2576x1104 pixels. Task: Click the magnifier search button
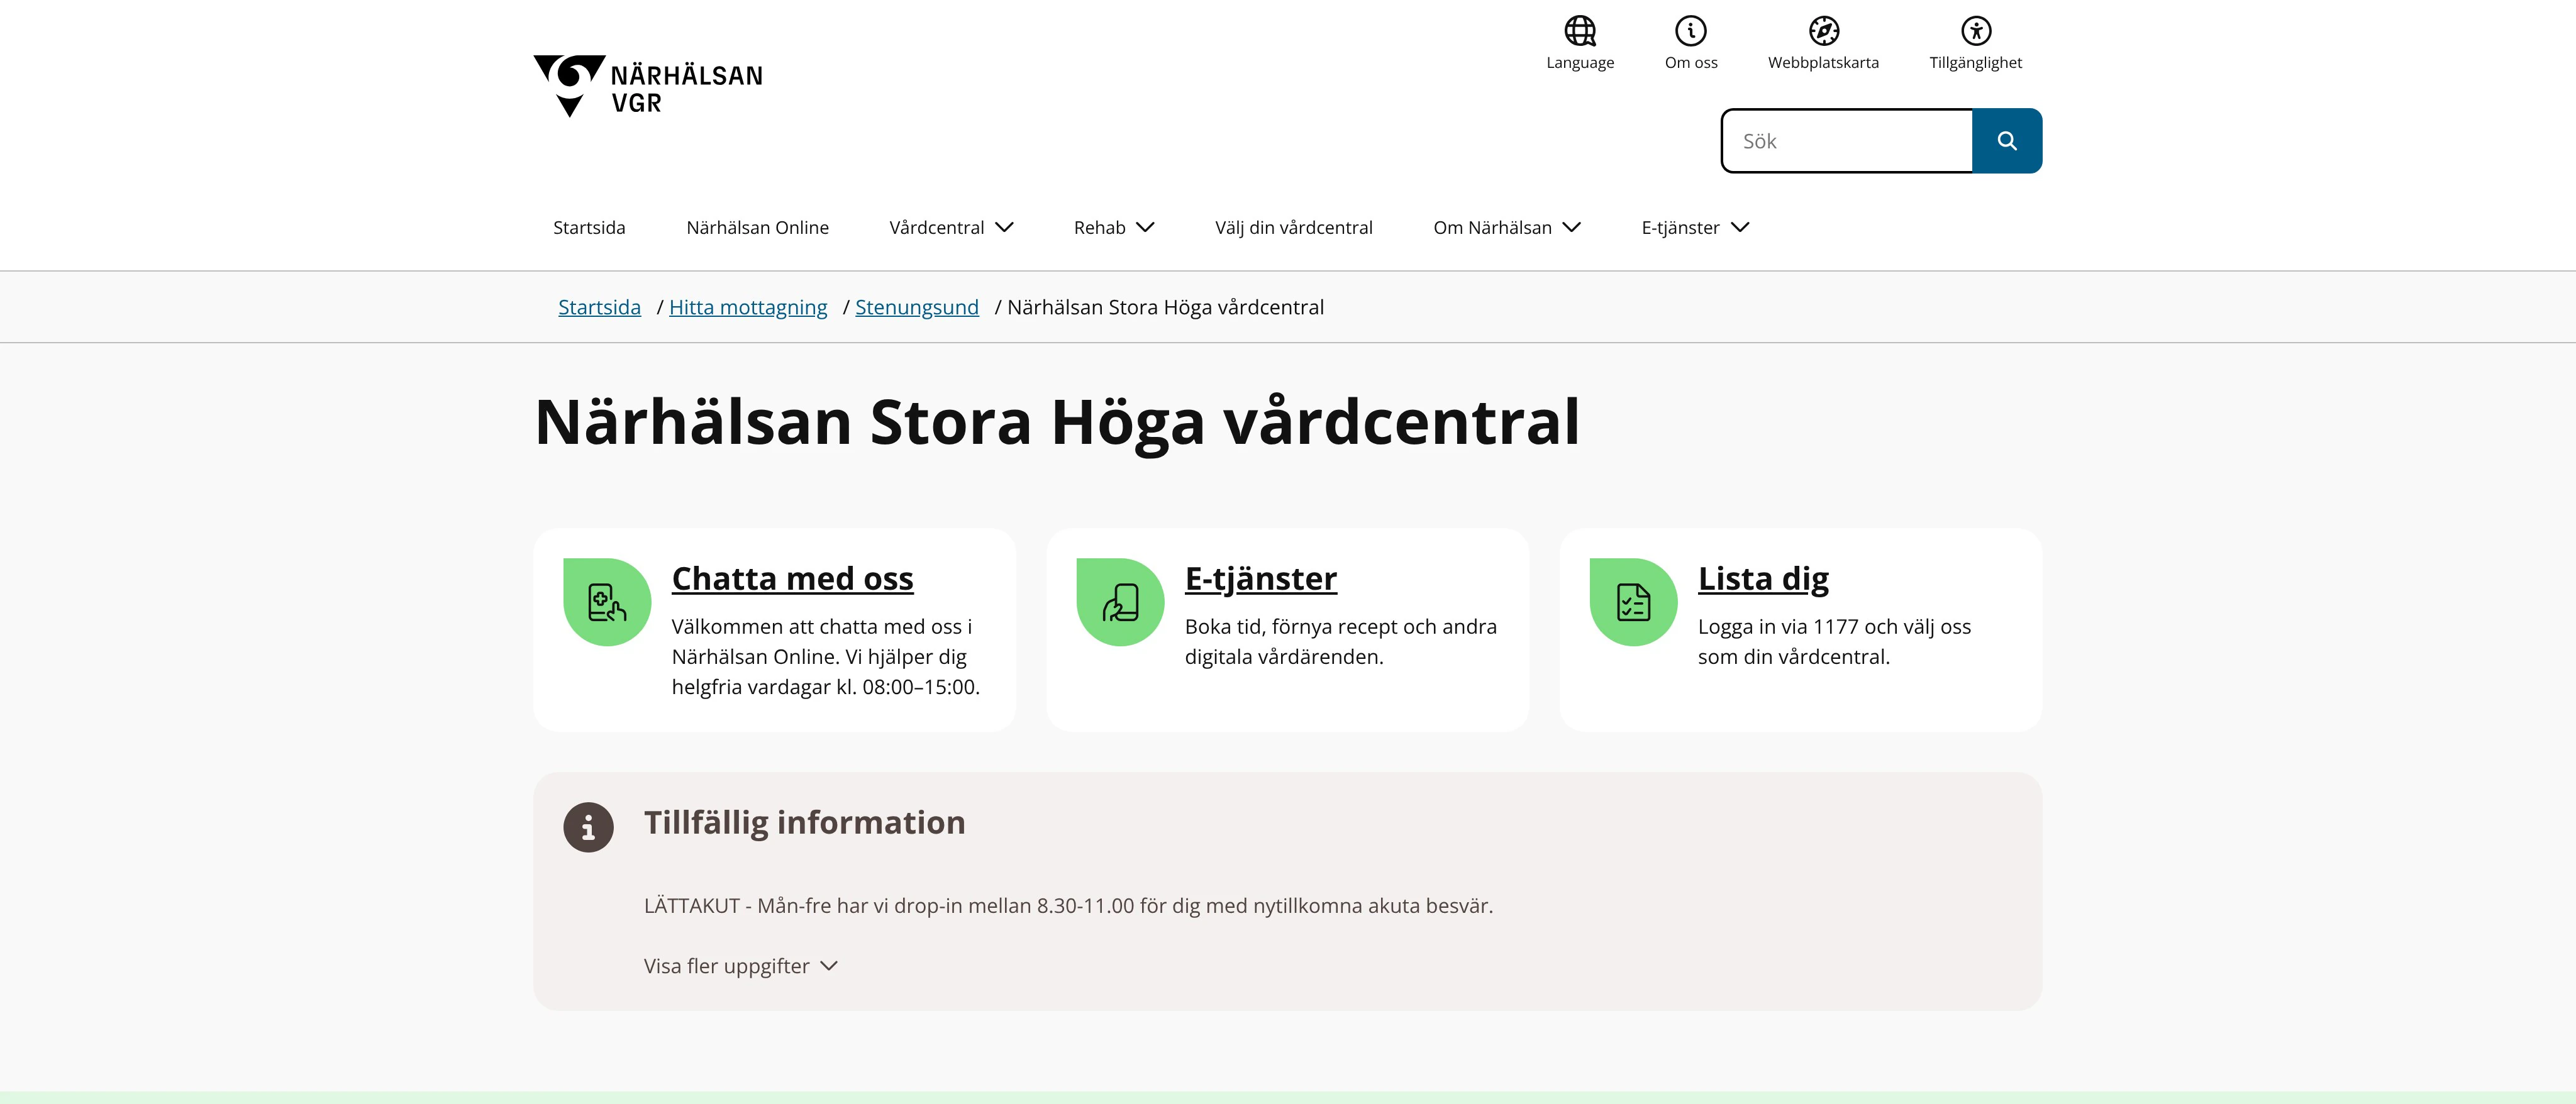(x=2007, y=141)
